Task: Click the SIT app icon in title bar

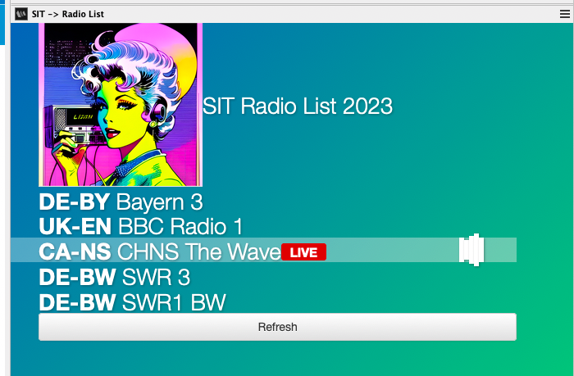Action: [x=21, y=14]
